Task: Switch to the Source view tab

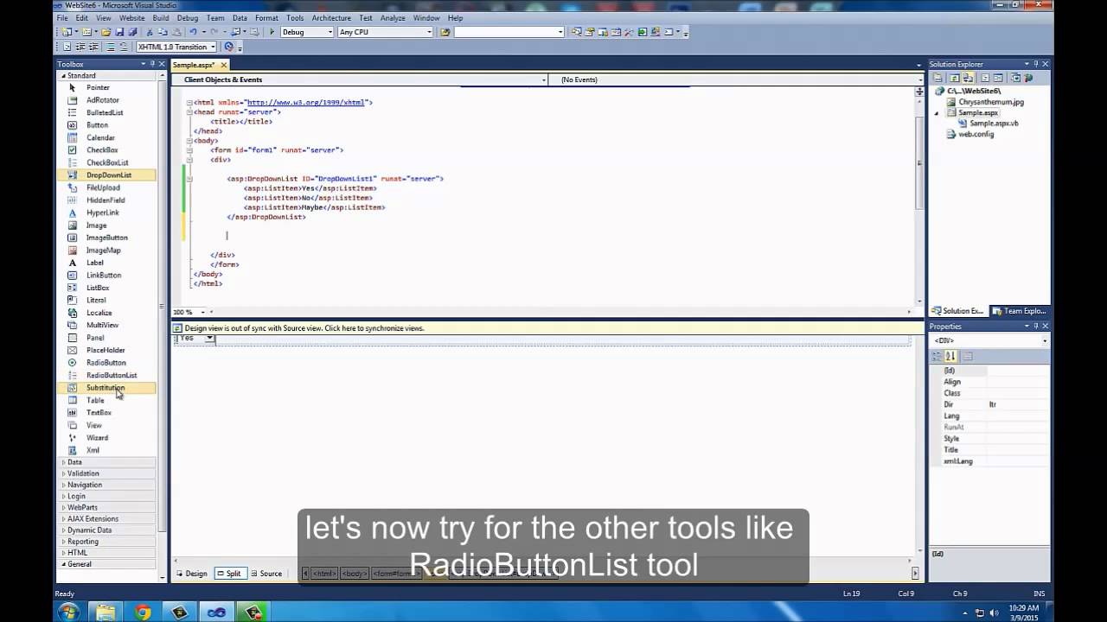Action: (x=266, y=574)
